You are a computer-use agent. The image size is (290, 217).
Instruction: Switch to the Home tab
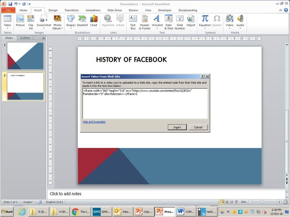23,10
